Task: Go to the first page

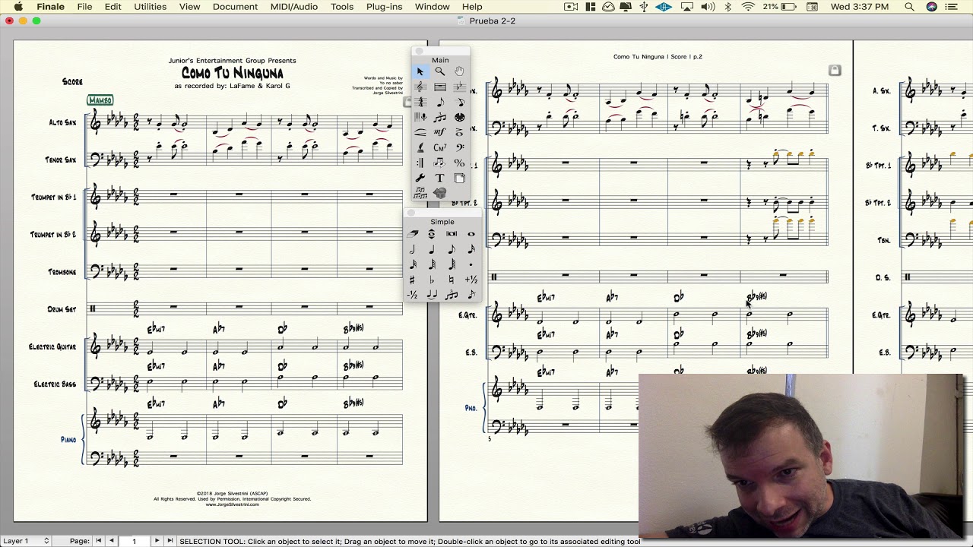Action: 98,541
